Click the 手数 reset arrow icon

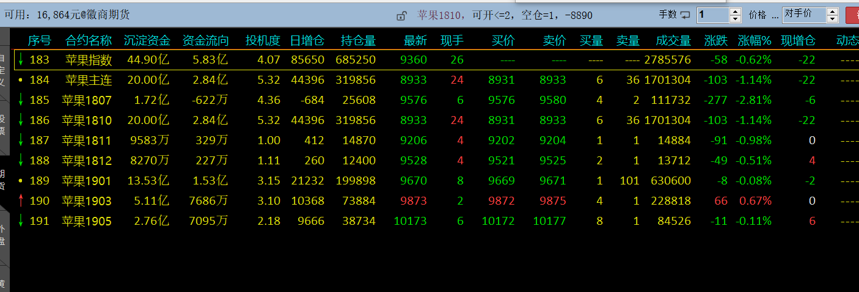pos(685,15)
